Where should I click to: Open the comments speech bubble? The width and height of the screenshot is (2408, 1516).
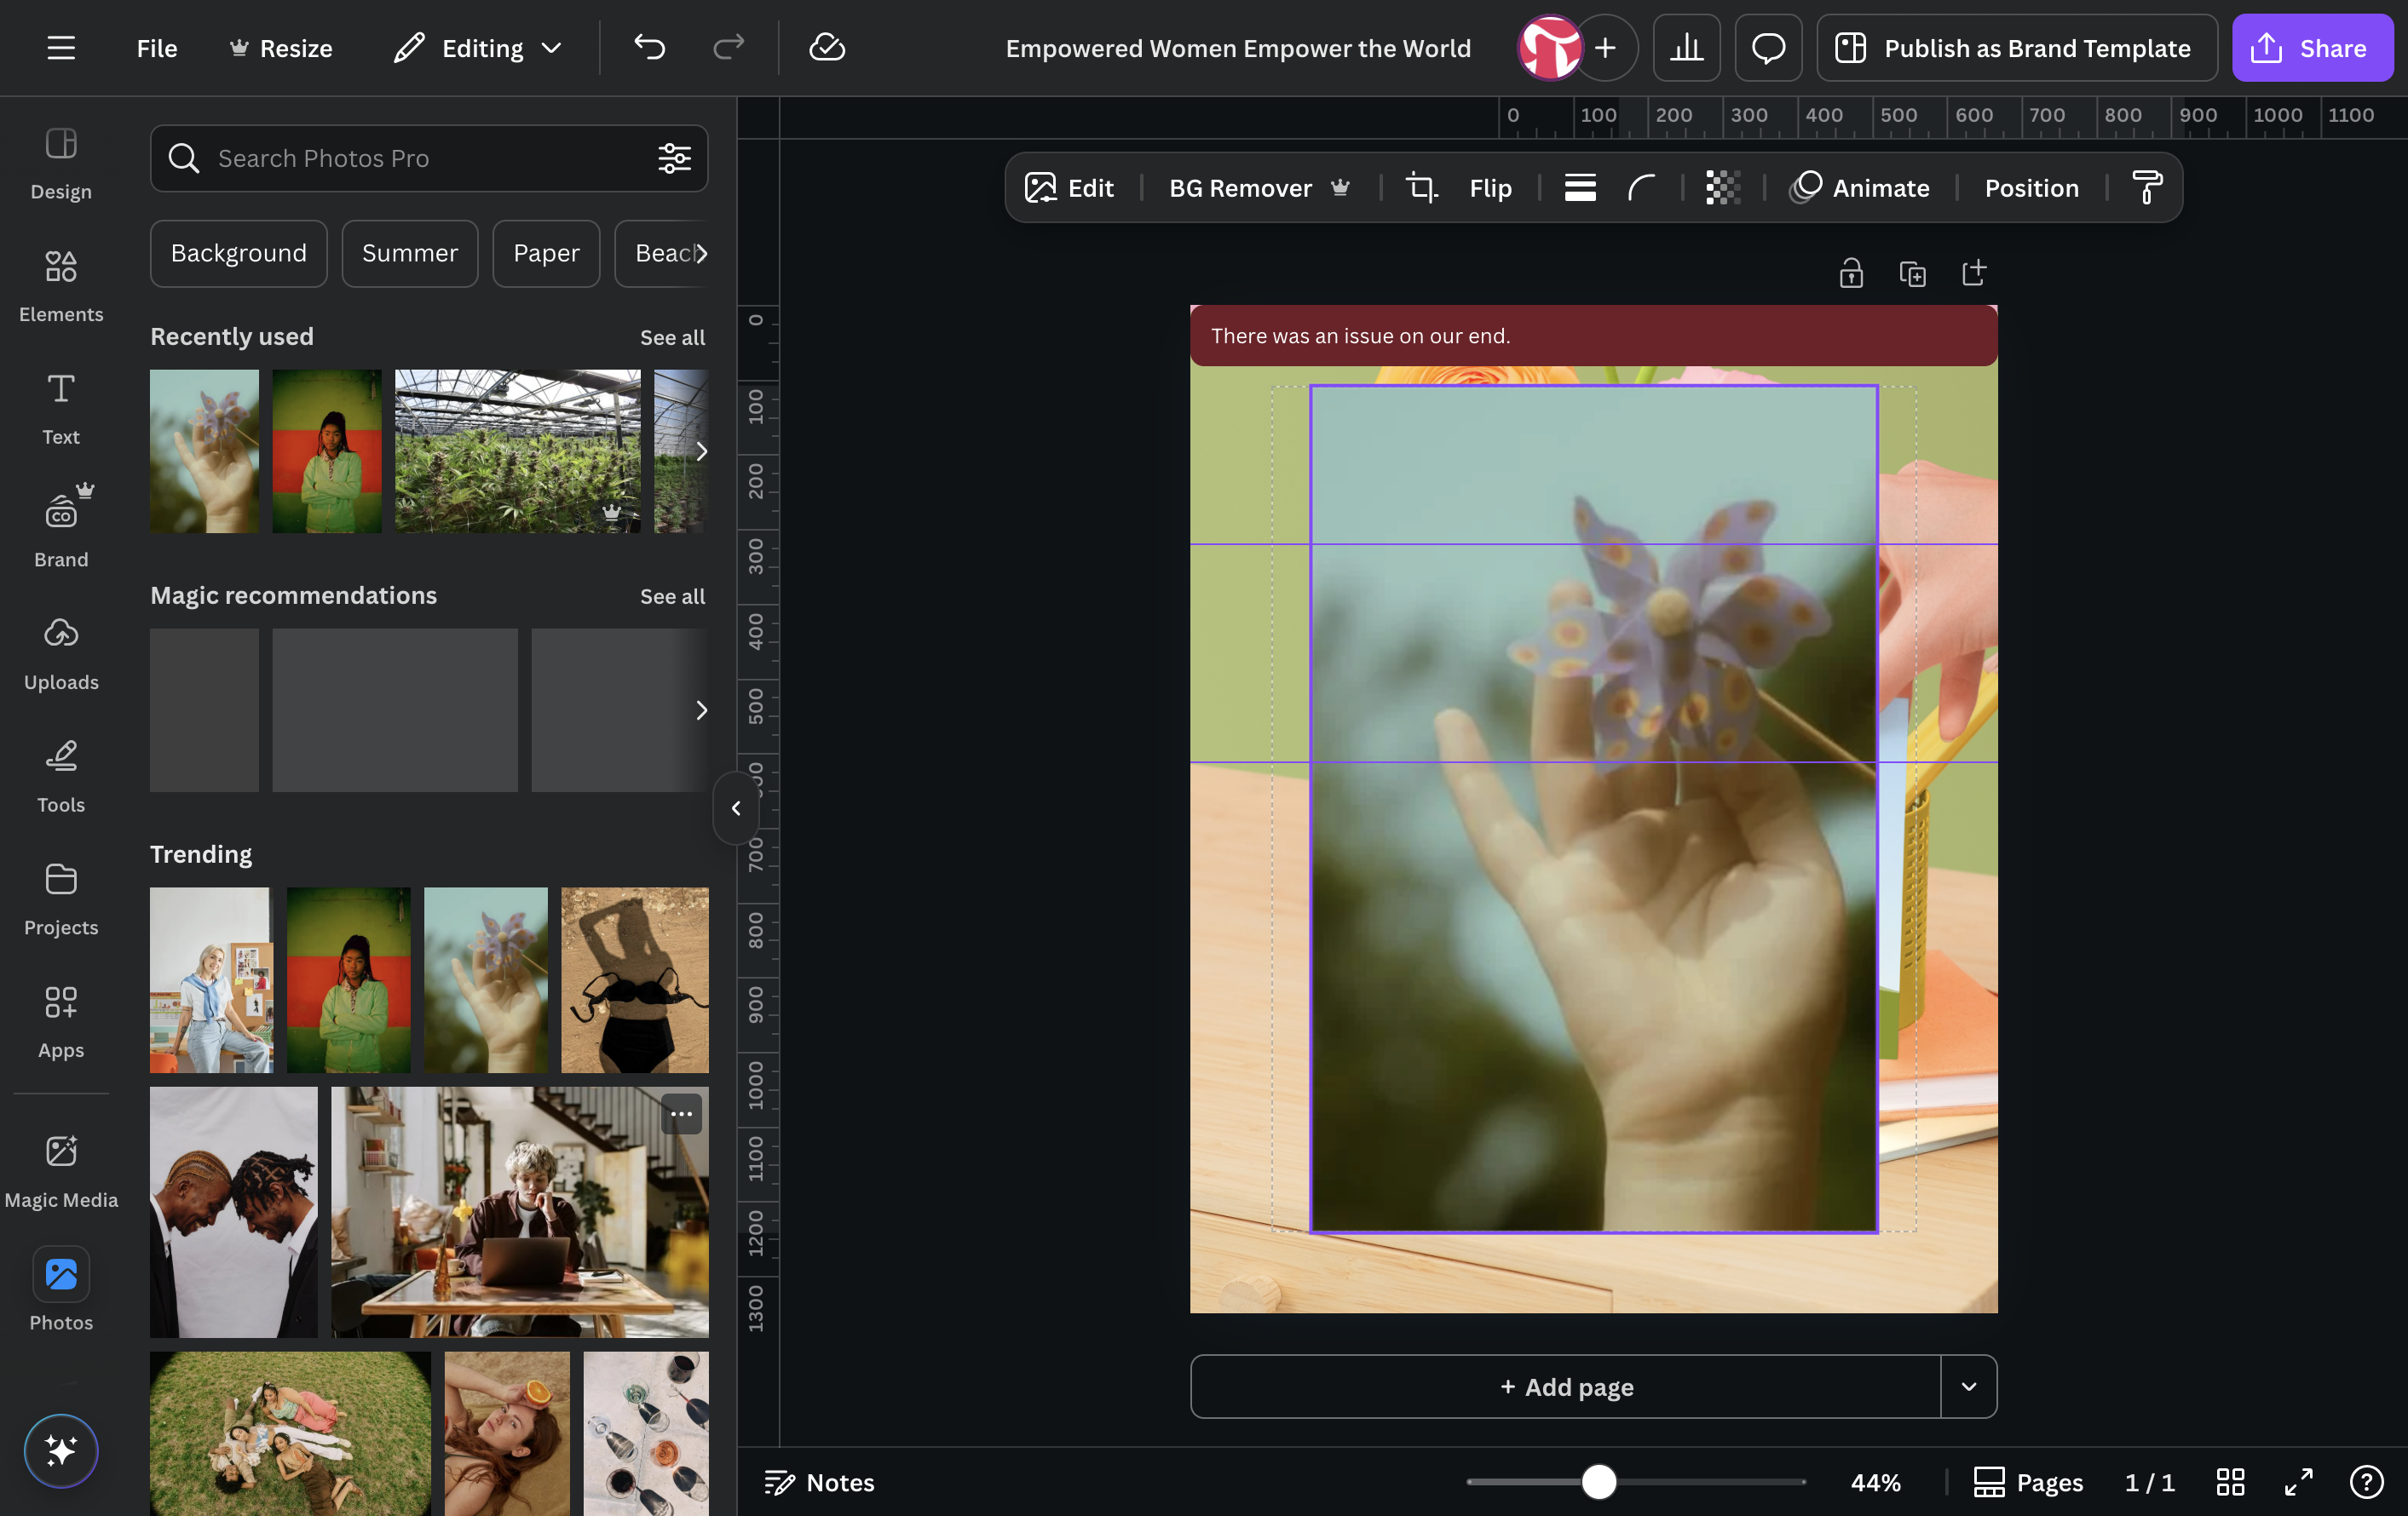coord(1768,48)
